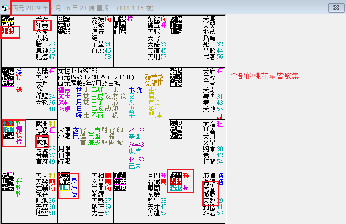Select the 兄弟田宅子女 palace label

click(x=8, y=181)
